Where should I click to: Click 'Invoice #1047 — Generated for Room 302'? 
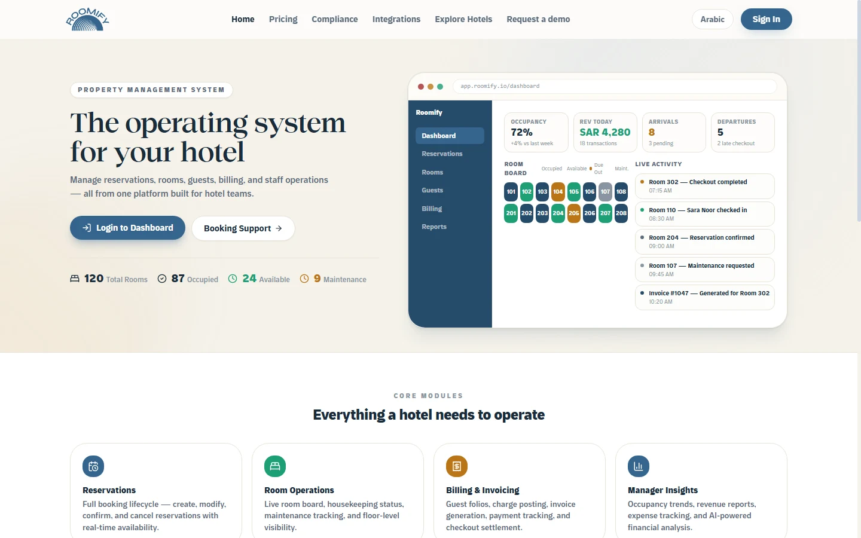pos(705,297)
